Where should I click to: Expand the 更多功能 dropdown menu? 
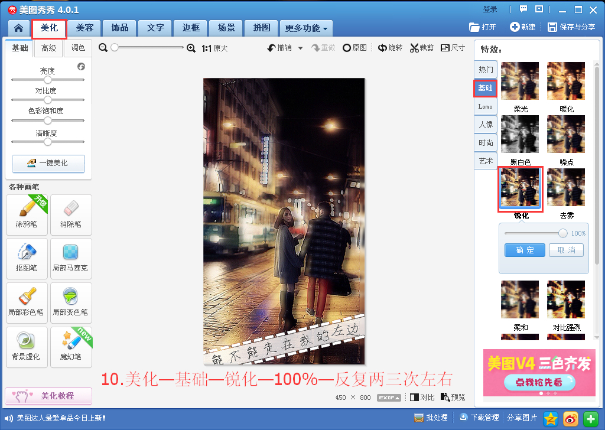(305, 28)
